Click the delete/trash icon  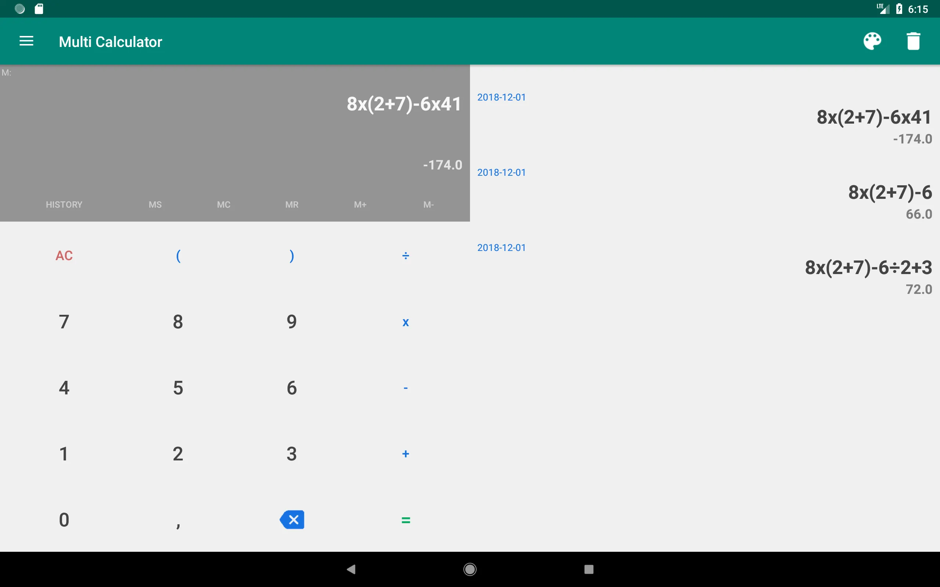coord(913,41)
